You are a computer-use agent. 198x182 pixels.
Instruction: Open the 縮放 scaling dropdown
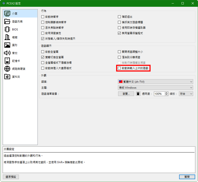click(186, 94)
